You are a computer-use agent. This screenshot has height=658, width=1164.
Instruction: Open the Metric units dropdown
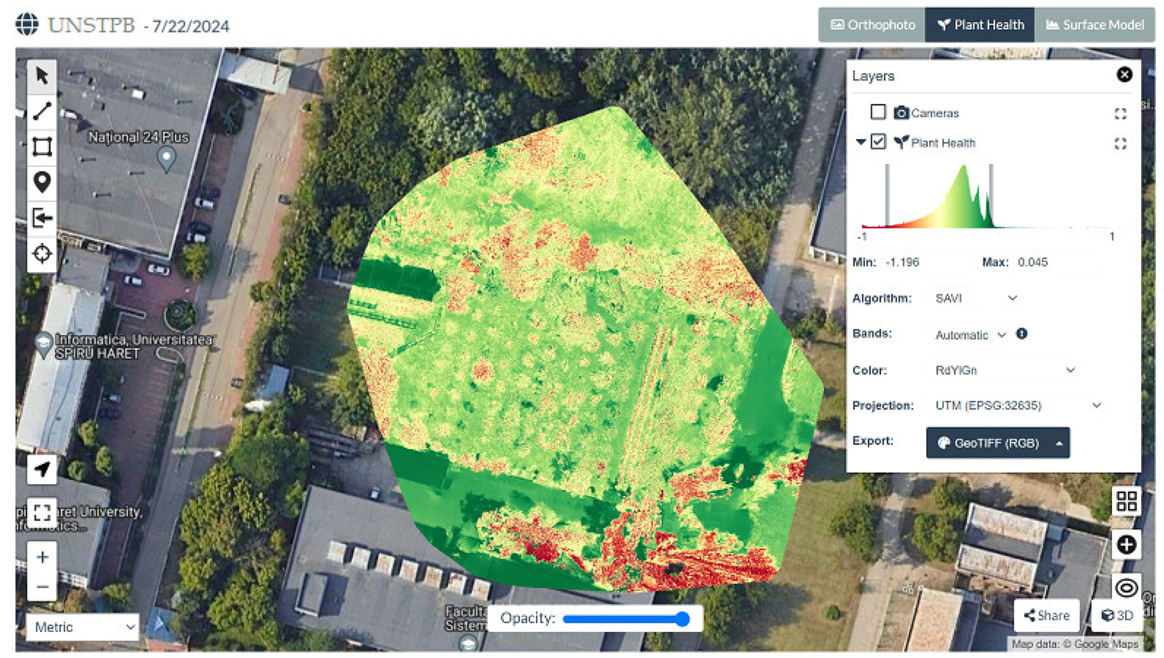click(x=83, y=627)
